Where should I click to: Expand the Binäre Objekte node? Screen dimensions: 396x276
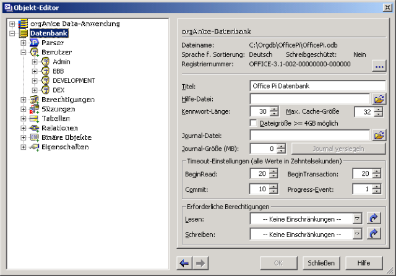[24, 137]
